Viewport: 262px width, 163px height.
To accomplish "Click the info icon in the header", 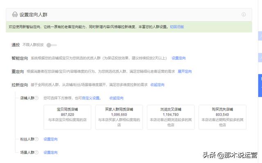I will click(244, 14).
